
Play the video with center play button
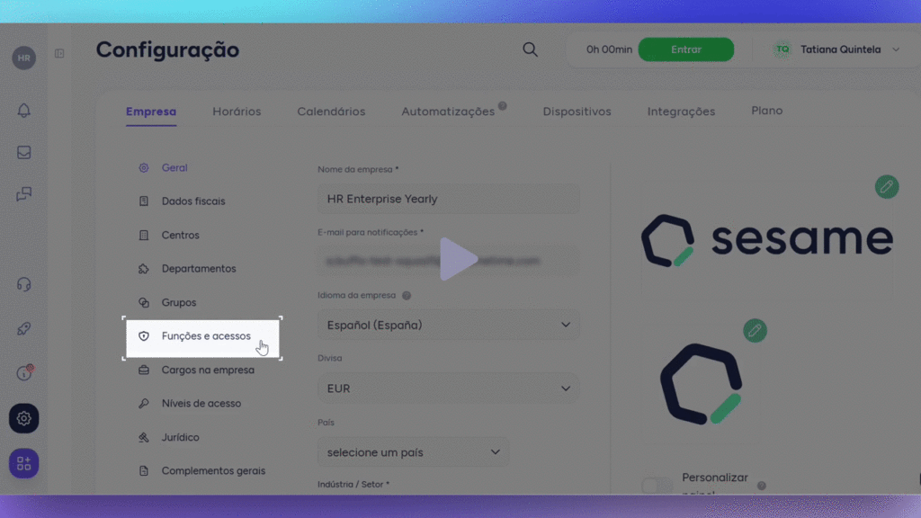pyautogui.click(x=459, y=259)
